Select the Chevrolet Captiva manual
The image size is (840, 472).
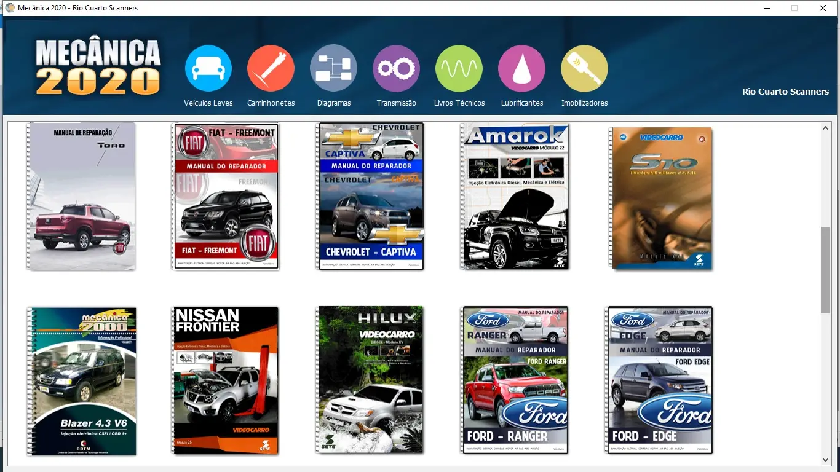[371, 196]
